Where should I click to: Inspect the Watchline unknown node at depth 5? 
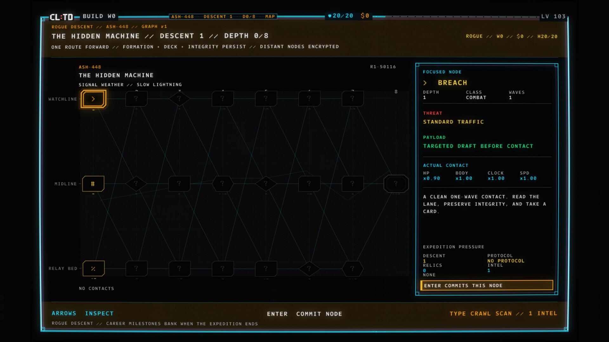click(x=266, y=99)
